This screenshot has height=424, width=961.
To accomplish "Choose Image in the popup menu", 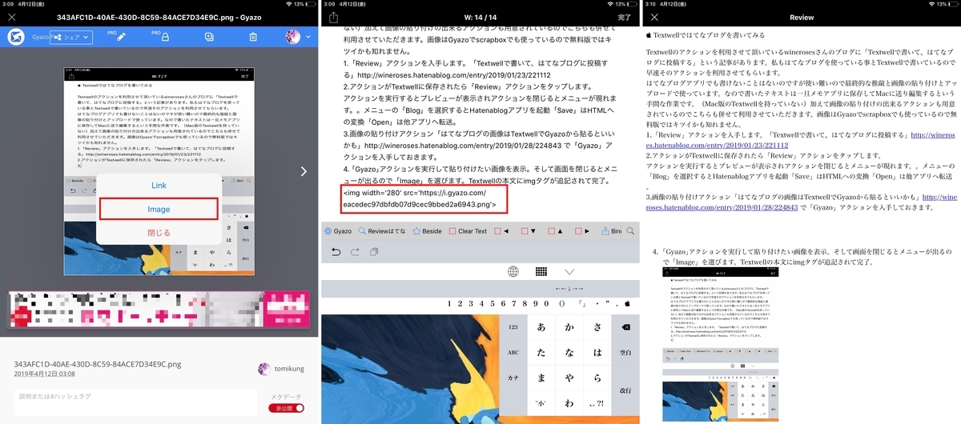I will (x=159, y=209).
